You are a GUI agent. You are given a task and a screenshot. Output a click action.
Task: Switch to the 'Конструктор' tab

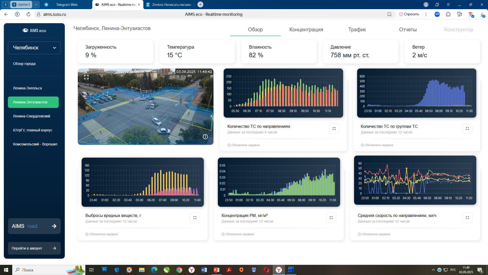pos(459,30)
